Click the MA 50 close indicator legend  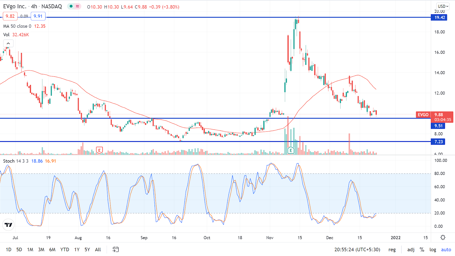(17, 26)
